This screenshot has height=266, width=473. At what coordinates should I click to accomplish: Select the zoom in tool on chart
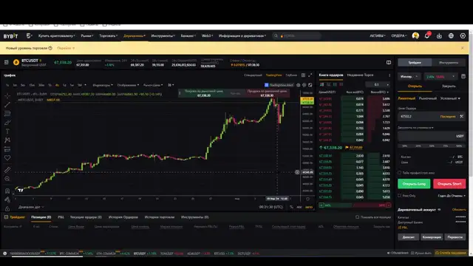[x=7, y=179]
